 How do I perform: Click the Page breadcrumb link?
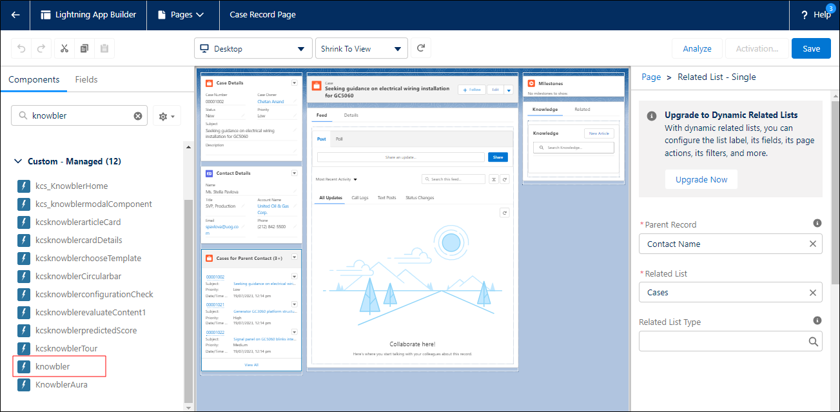[x=651, y=77]
